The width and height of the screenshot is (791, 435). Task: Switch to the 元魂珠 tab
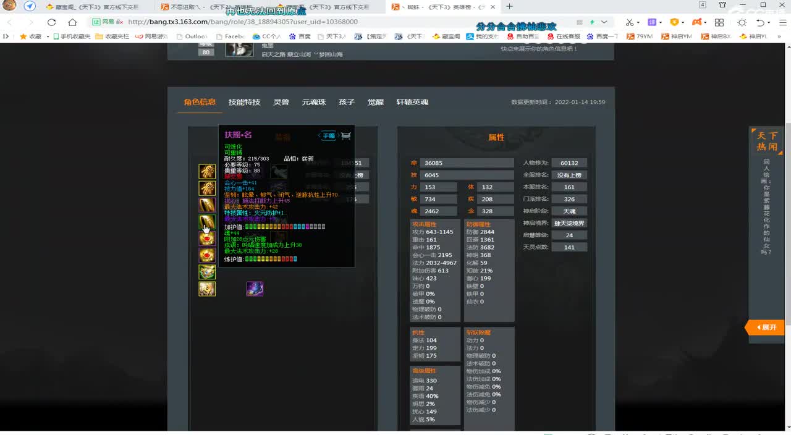(314, 102)
